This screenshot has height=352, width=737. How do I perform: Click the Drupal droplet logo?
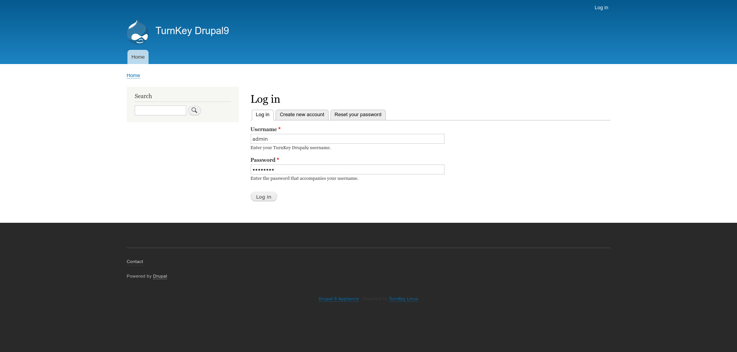137,32
